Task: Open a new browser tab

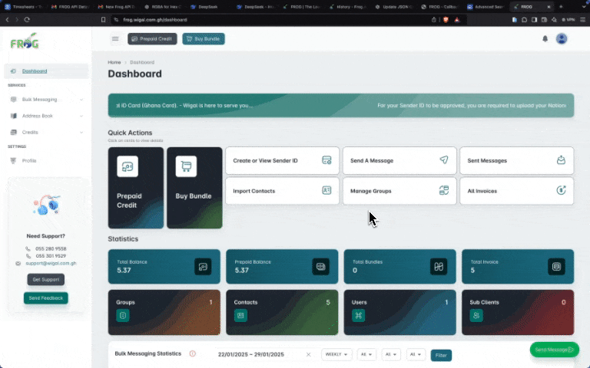Action: point(561,7)
